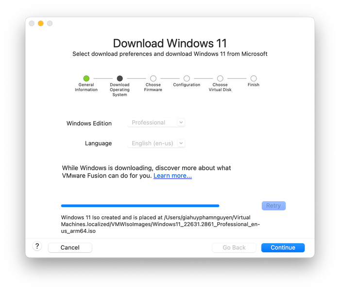Screen dimensions: 340x291
Task: Select the Choose Firmware step circle
Action: (153, 78)
